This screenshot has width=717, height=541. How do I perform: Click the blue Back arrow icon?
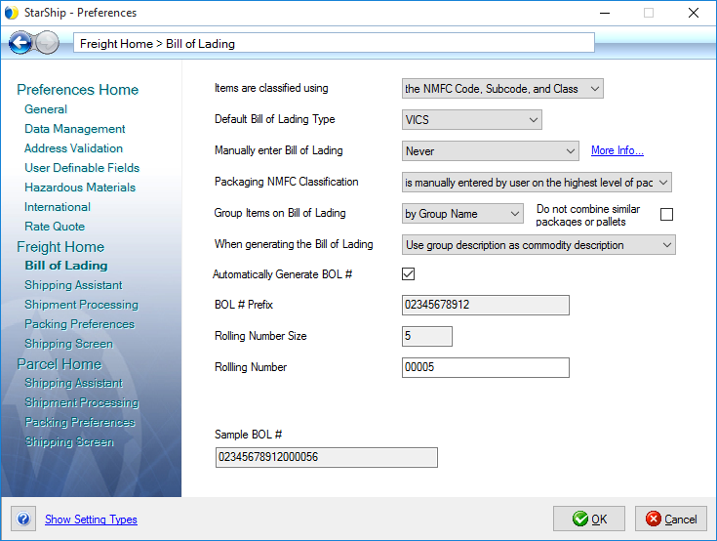click(x=20, y=43)
